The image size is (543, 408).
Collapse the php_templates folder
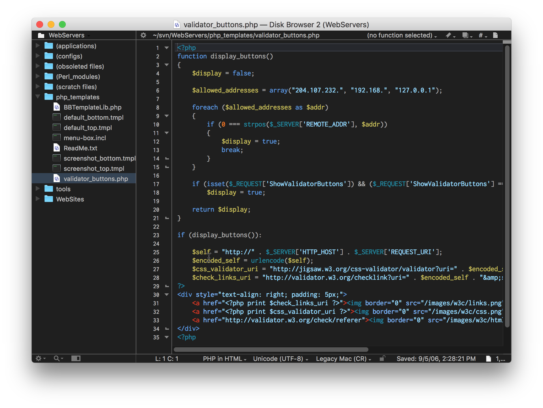coord(38,97)
